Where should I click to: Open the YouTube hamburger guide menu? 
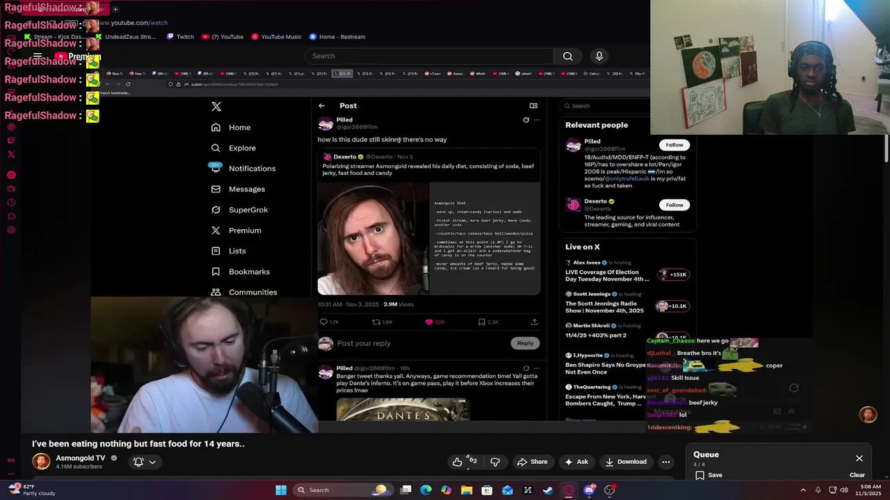coord(38,56)
